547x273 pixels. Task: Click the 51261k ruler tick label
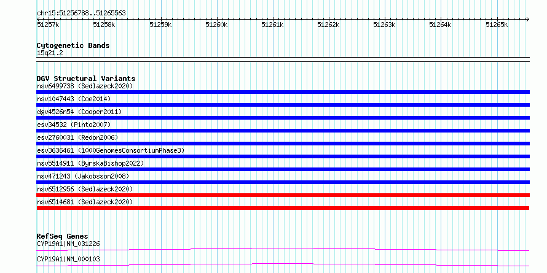272,25
